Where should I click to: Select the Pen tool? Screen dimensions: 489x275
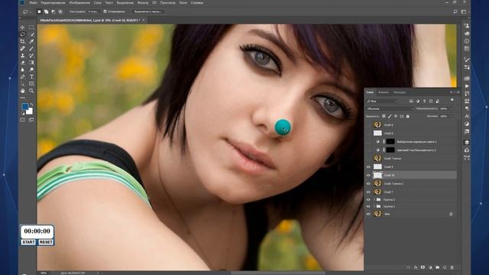[x=22, y=76]
